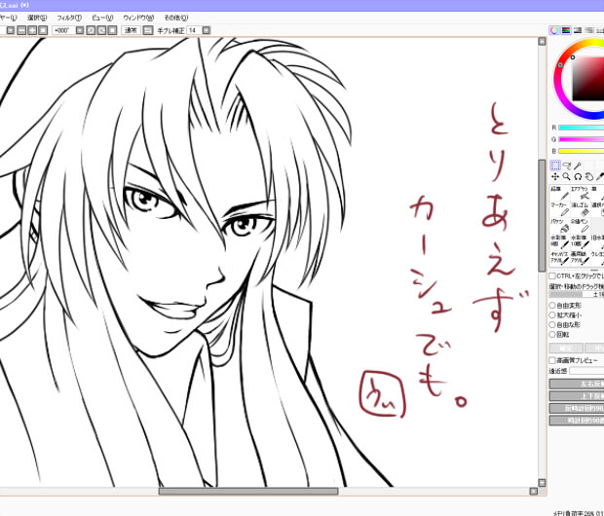Toggle the color mixer panel icon
The image size is (604, 516).
(x=589, y=30)
